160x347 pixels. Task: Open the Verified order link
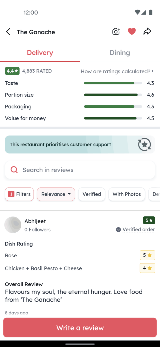(x=138, y=230)
